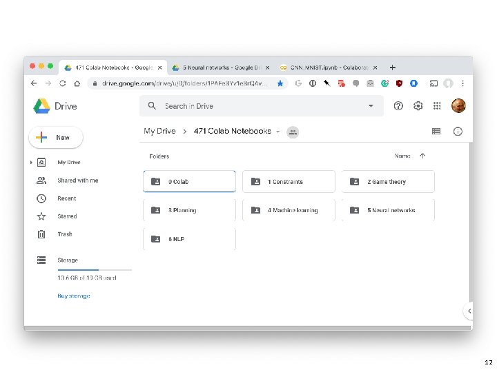Click the storage usage bar
Image resolution: width=497 pixels, height=372 pixels.
[x=95, y=270]
